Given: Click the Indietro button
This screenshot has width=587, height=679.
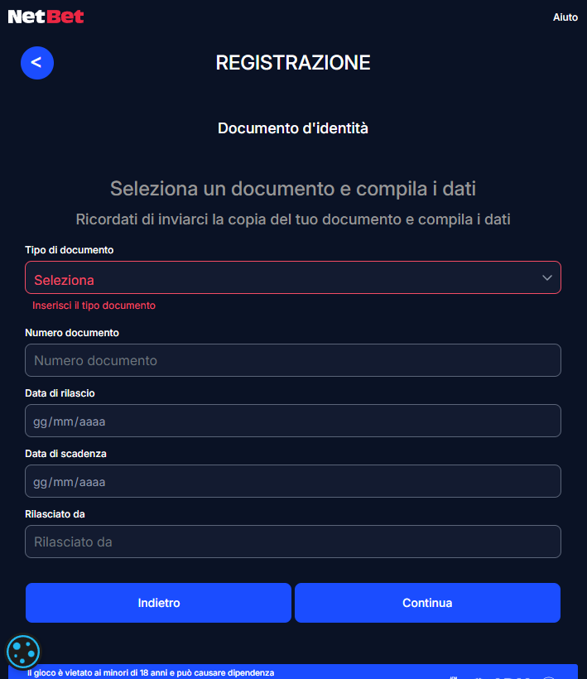Looking at the screenshot, I should point(158,603).
